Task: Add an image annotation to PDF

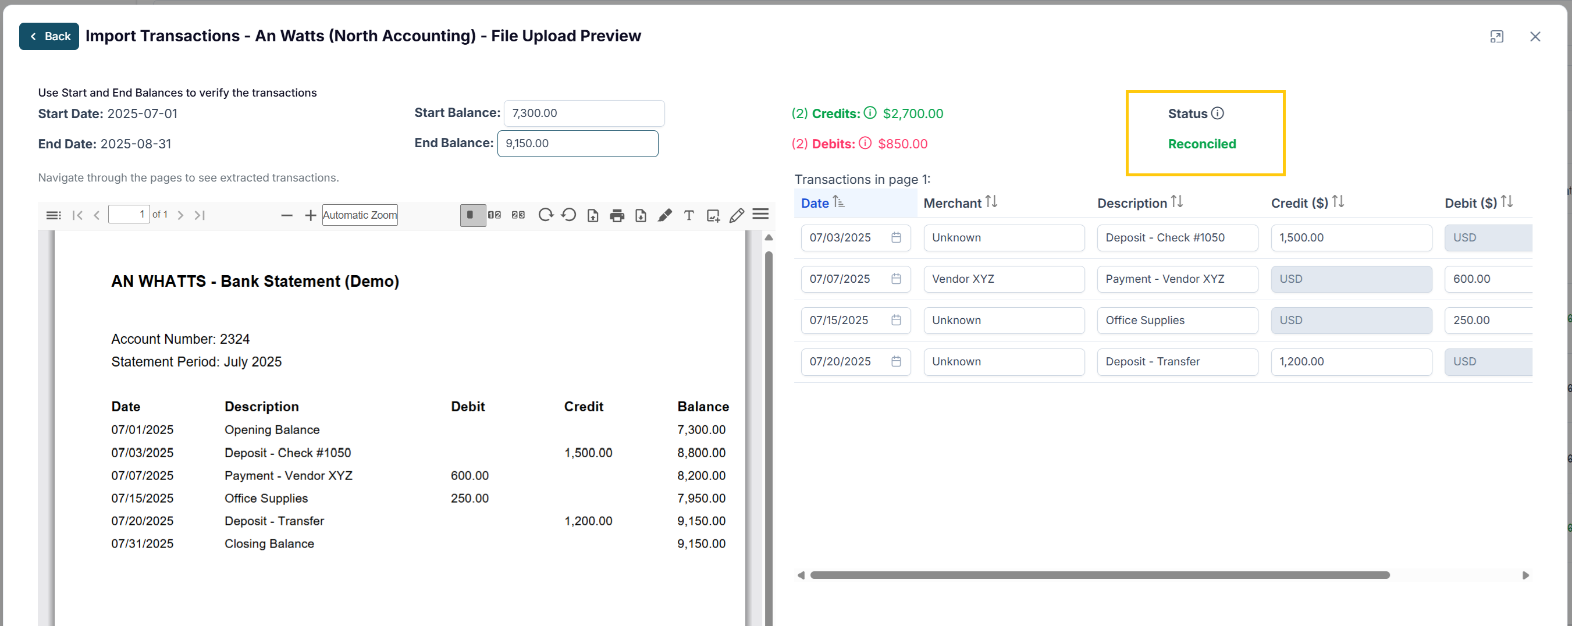Action: 713,215
